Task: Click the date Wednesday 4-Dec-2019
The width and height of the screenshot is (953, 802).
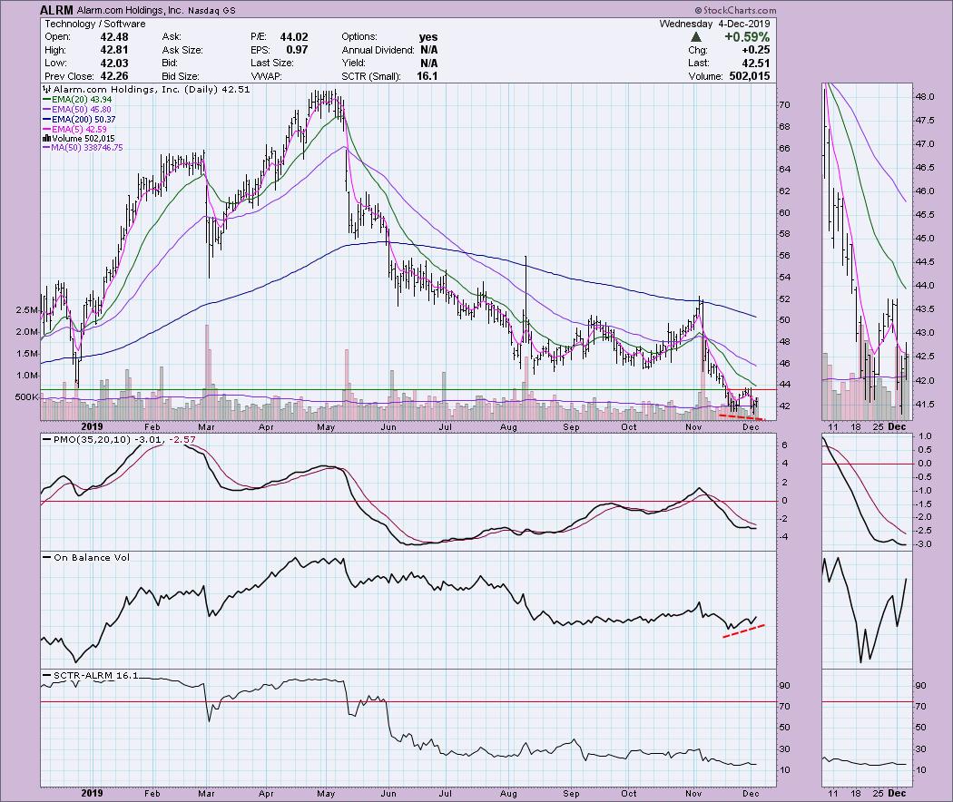Action: pyautogui.click(x=715, y=24)
